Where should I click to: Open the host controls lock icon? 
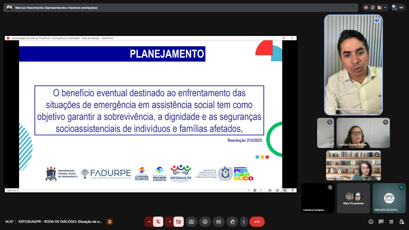click(x=401, y=222)
